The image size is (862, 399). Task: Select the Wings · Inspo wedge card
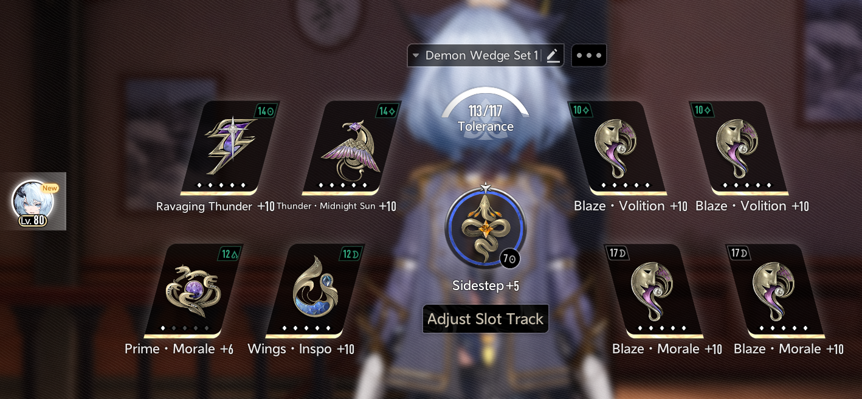[315, 291]
